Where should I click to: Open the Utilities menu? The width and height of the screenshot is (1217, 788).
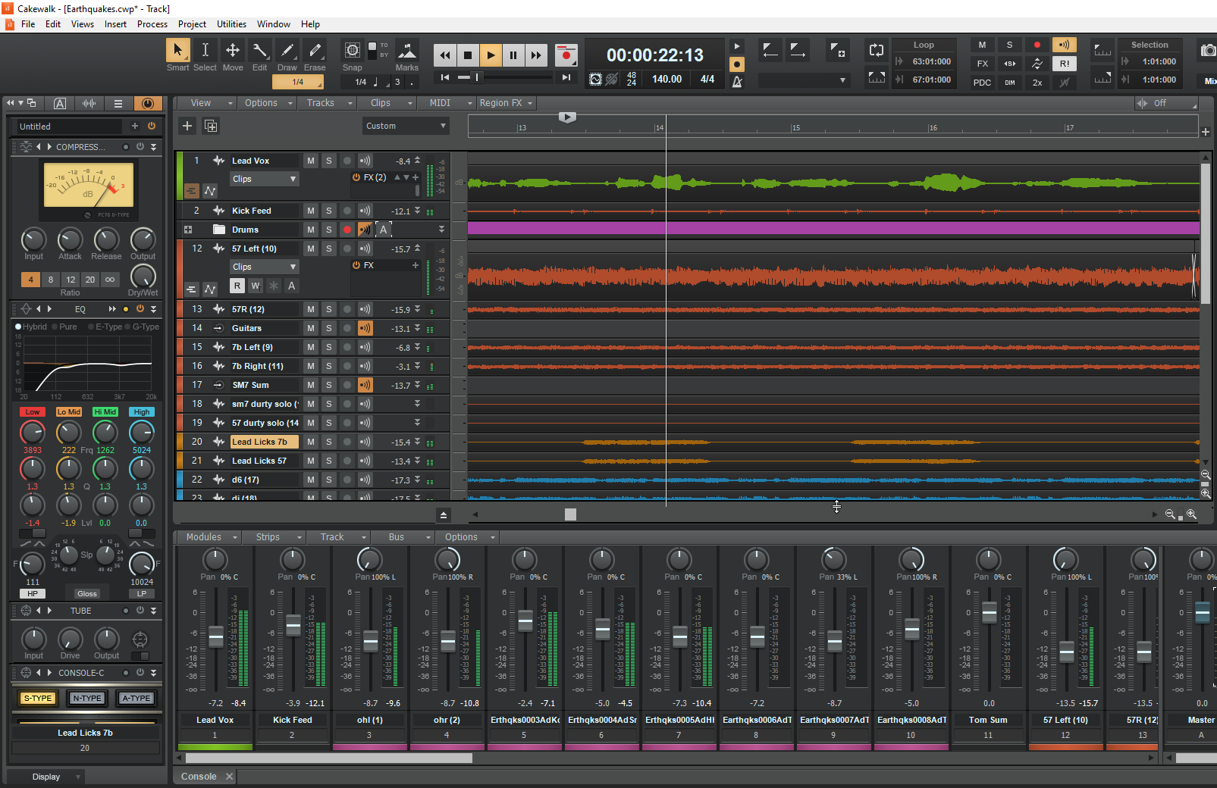point(231,24)
